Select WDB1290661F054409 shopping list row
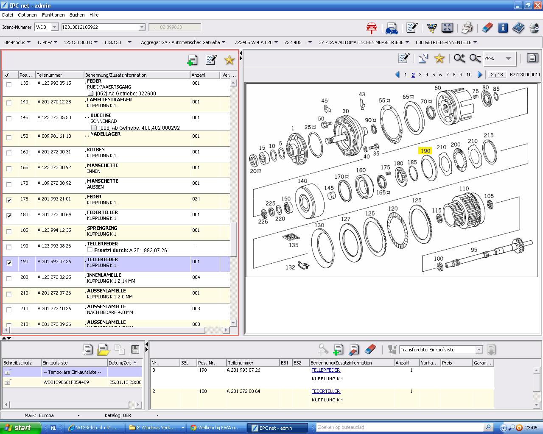Viewport: 543px width, 434px height. click(72, 382)
